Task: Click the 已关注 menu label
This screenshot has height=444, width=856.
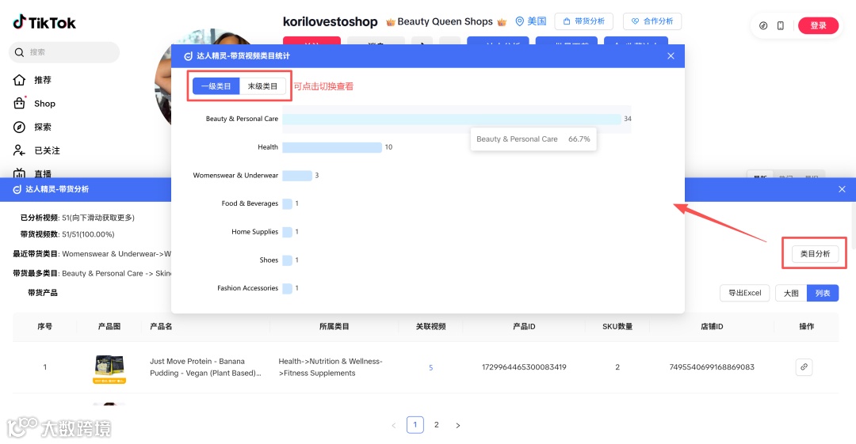Action: (47, 150)
